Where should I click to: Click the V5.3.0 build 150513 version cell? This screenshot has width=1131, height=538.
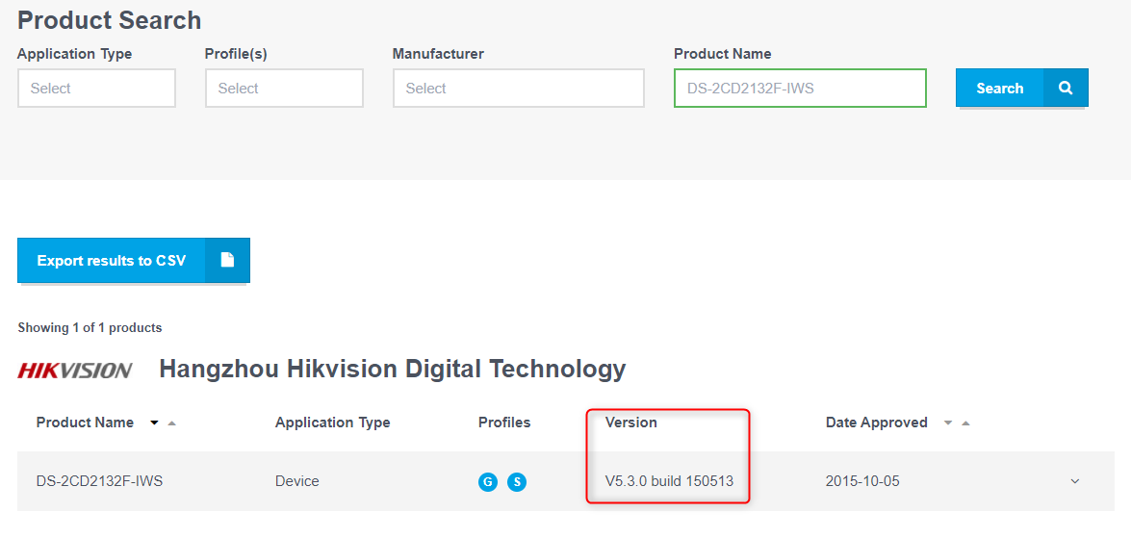tap(669, 481)
